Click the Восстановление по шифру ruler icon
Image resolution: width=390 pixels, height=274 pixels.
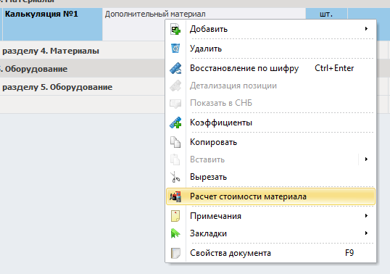coord(175,68)
